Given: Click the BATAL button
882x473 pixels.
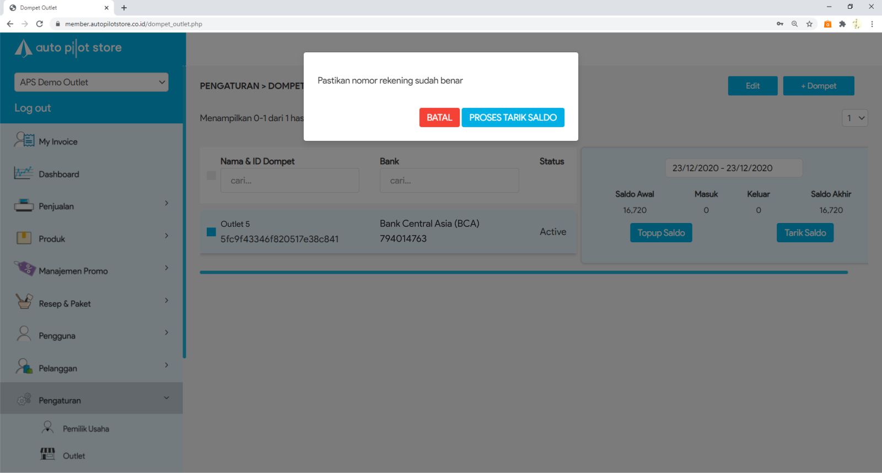Looking at the screenshot, I should click(x=439, y=117).
